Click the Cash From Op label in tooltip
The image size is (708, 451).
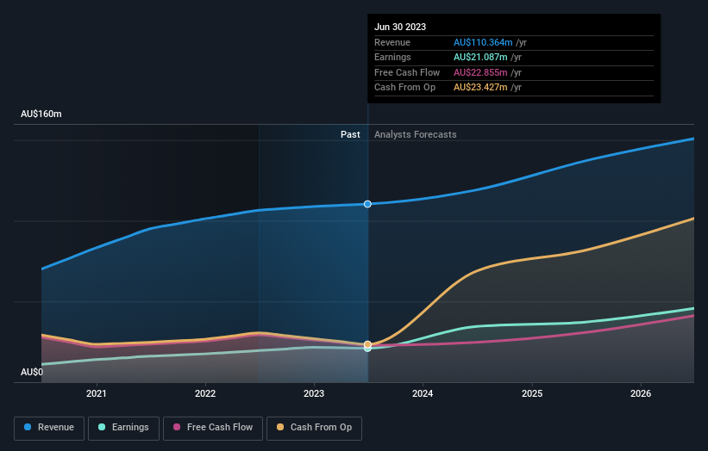point(405,88)
